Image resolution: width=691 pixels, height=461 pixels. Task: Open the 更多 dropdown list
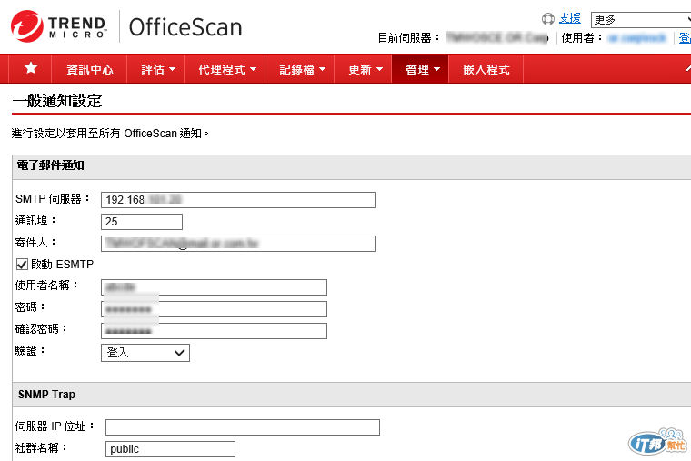coord(641,20)
